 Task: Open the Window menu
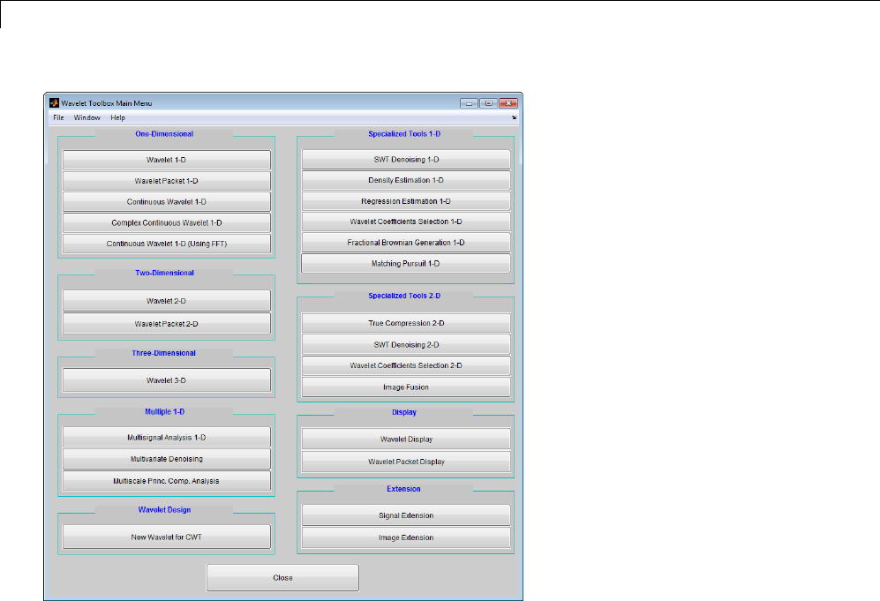pos(87,118)
